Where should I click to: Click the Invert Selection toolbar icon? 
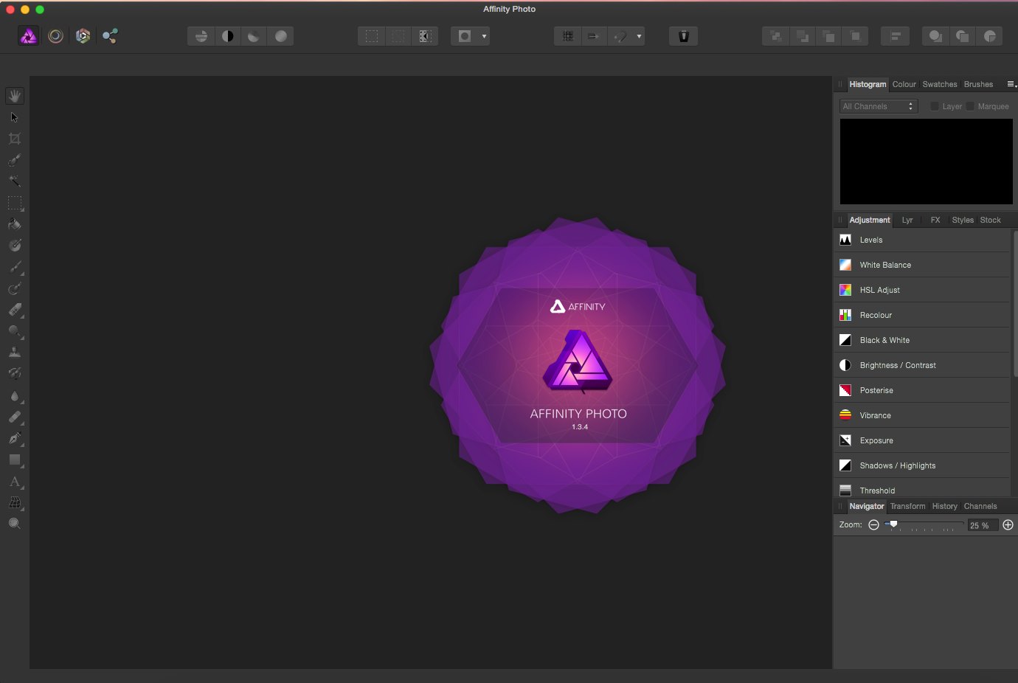point(425,36)
